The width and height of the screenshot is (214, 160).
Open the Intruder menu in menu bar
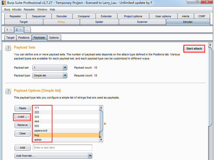[x=17, y=9]
